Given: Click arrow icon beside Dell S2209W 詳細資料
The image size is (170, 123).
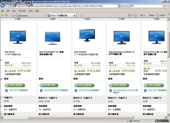Looking at the screenshot, I should pos(76,90).
